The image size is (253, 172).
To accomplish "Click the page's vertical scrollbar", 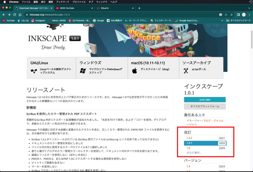I will (x=251, y=40).
